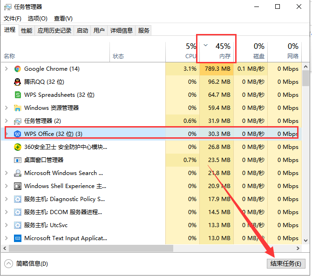Click the 结束任务 button
The image size is (312, 276).
tap(286, 263)
